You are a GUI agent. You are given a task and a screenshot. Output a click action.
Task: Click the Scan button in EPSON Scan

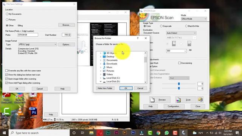click(x=186, y=100)
